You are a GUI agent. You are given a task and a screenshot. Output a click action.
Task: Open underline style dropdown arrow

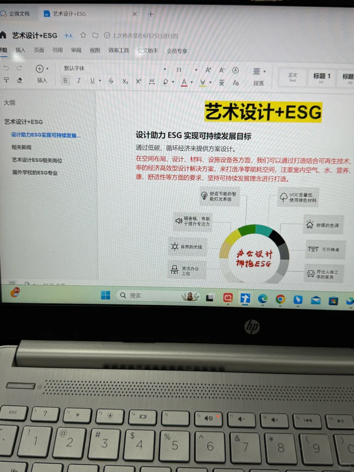[x=100, y=81]
